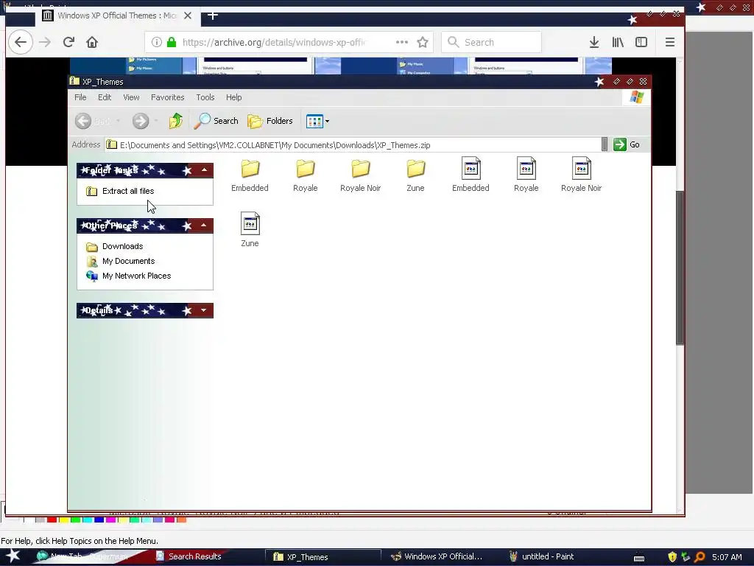
Task: Pick the blue color in Paint palette
Action: 99,520
